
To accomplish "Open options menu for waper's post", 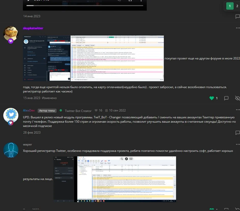I will [x=238, y=144].
